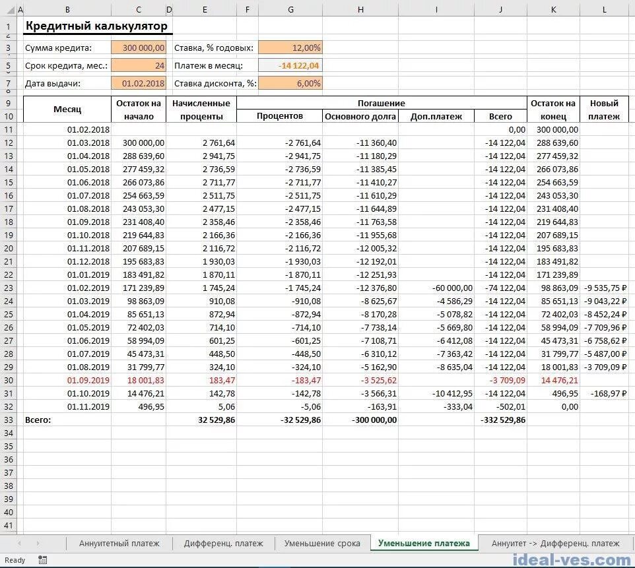The height and width of the screenshot is (568, 635).
Task: Select row 23 header
Action: click(9, 288)
